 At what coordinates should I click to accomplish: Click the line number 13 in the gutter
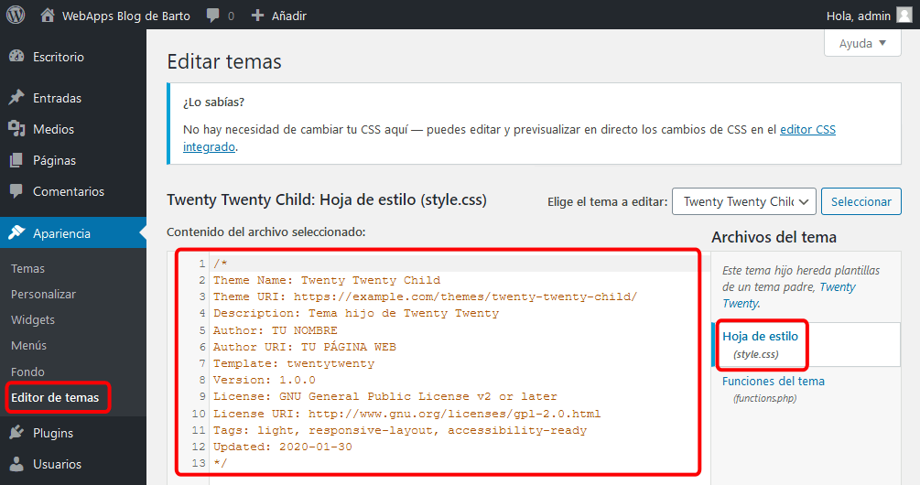[x=199, y=463]
